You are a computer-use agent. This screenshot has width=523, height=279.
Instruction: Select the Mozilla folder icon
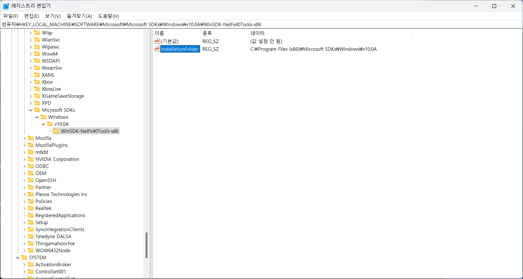31,138
